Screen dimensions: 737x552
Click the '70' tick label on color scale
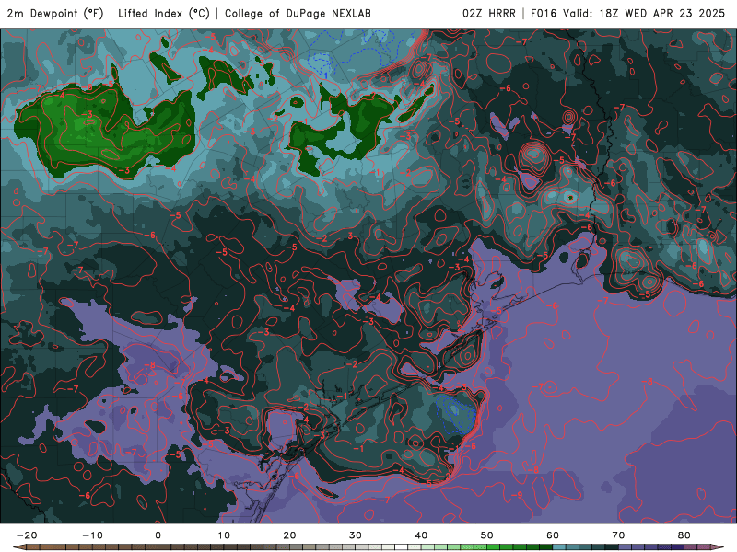tap(618, 535)
